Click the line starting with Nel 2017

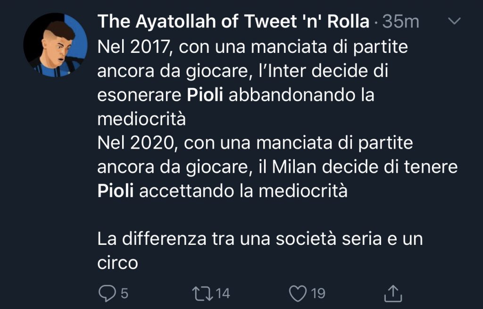[x=252, y=47]
